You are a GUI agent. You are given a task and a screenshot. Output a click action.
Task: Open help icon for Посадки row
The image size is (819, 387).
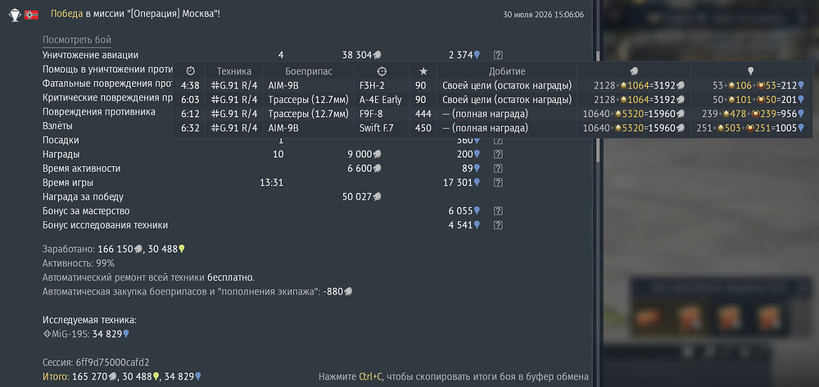498,140
